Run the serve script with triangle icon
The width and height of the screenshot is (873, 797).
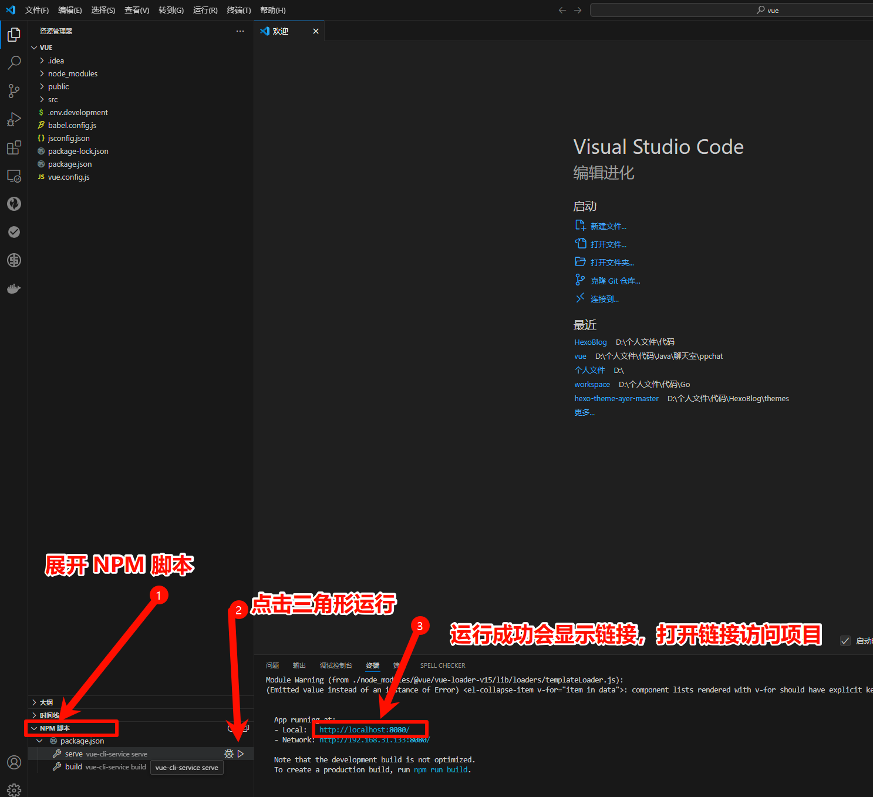coord(241,754)
